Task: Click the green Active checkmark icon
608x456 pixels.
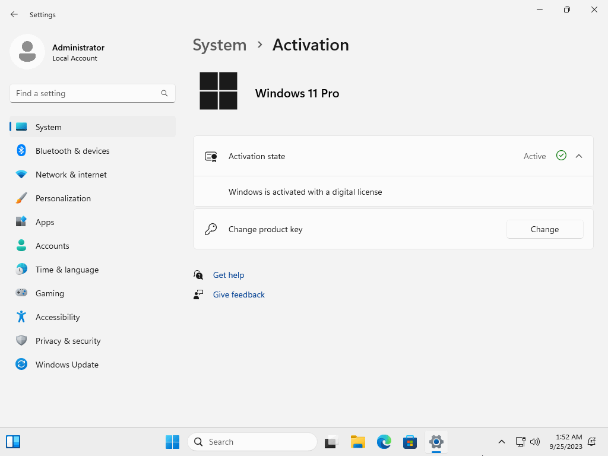Action: (561, 156)
